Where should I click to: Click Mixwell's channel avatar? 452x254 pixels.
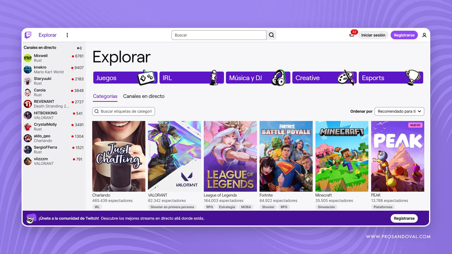tap(28, 58)
